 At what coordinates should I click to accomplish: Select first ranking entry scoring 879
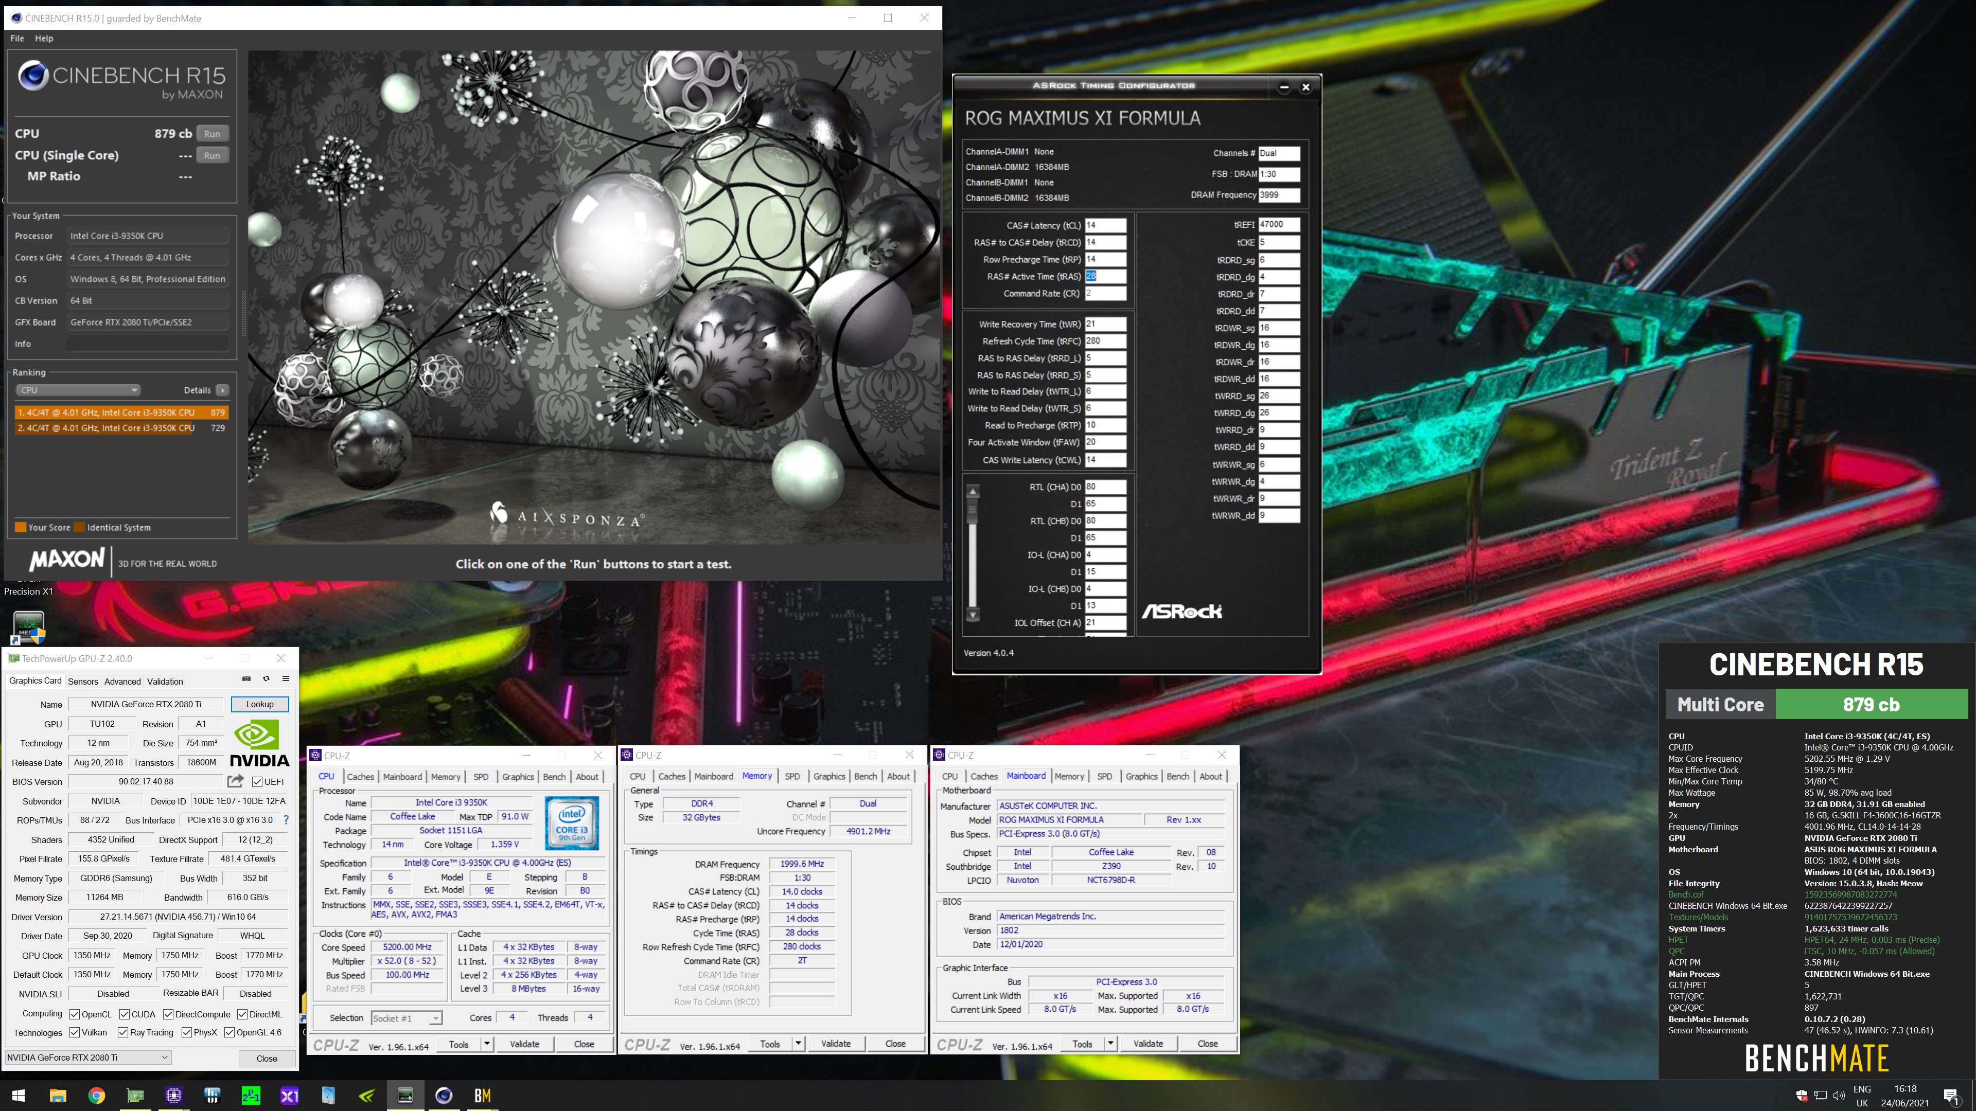(x=121, y=413)
